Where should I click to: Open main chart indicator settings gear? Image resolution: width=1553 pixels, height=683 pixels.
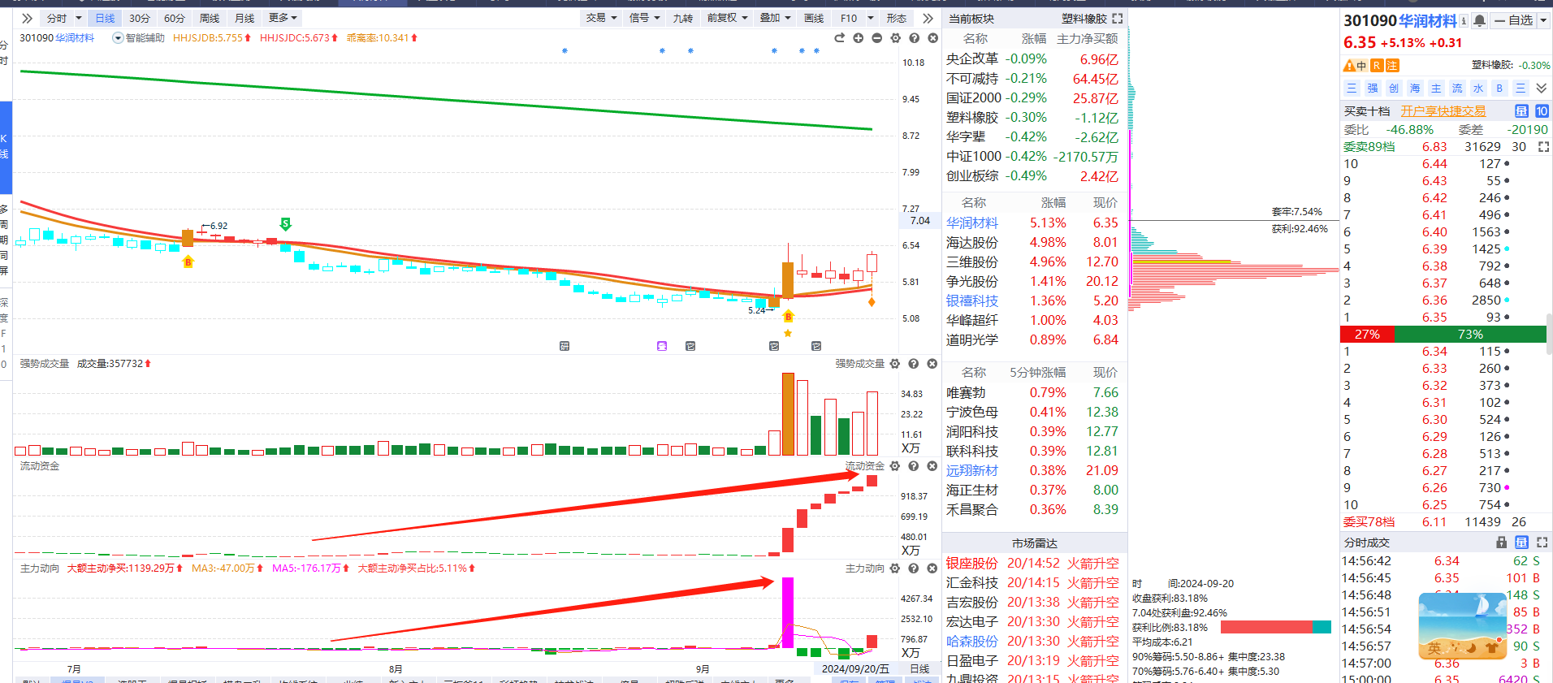tap(896, 38)
